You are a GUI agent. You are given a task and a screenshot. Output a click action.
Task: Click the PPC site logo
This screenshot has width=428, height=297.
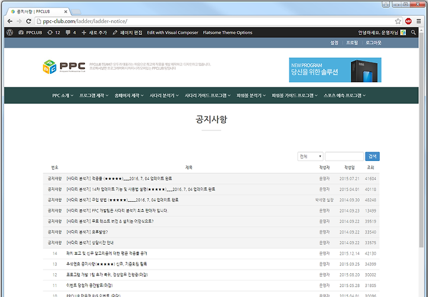(x=64, y=67)
